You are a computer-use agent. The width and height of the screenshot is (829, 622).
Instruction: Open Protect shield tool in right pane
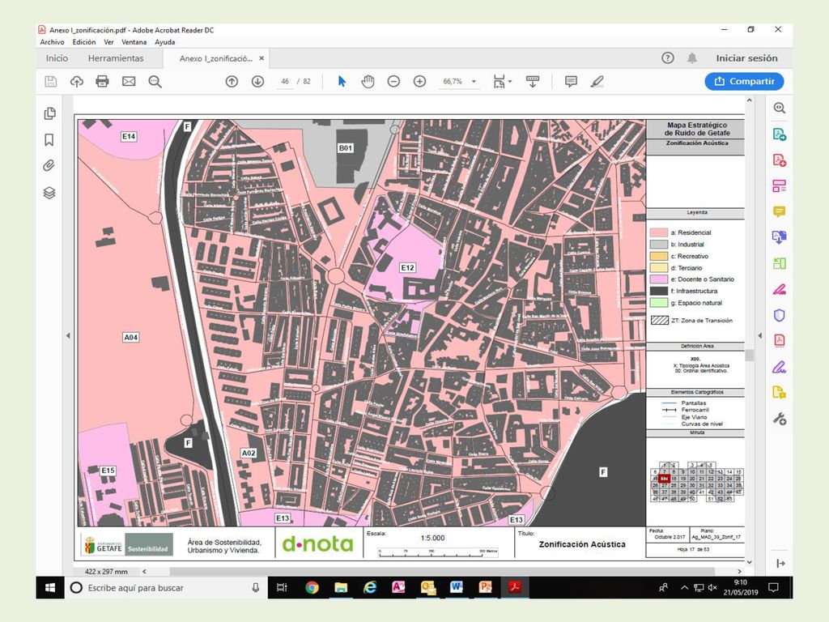click(x=780, y=315)
